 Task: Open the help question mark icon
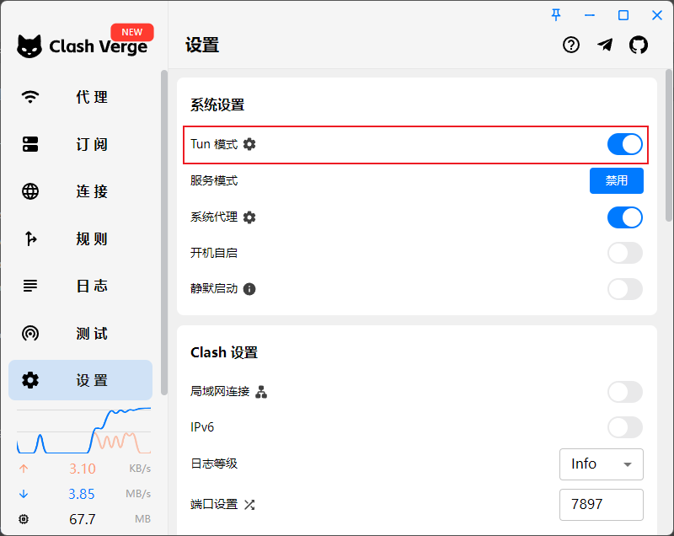pos(571,45)
